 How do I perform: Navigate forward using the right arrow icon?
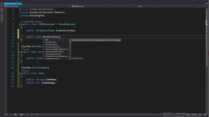pos(32,114)
